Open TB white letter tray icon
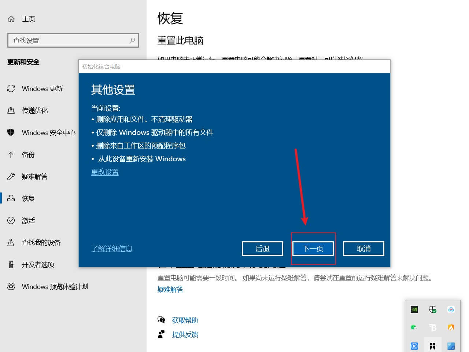Viewport: 469px width, 352px height. point(433,327)
